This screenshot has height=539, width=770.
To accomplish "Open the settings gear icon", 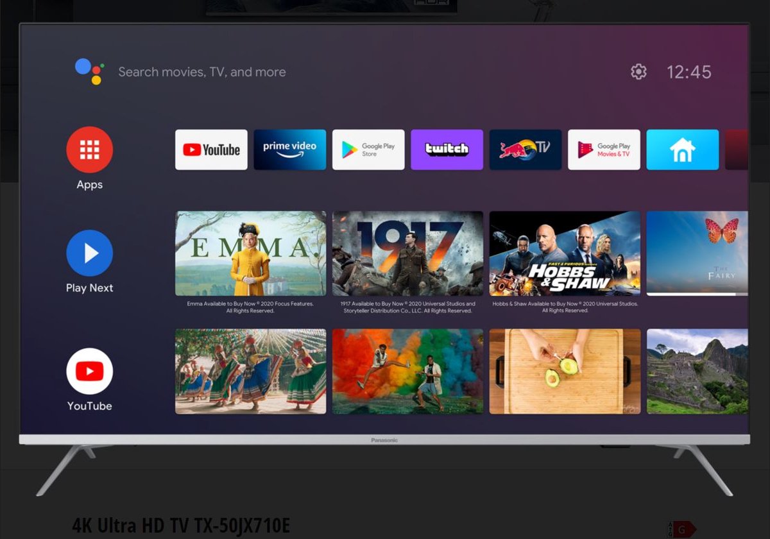I will coord(638,72).
